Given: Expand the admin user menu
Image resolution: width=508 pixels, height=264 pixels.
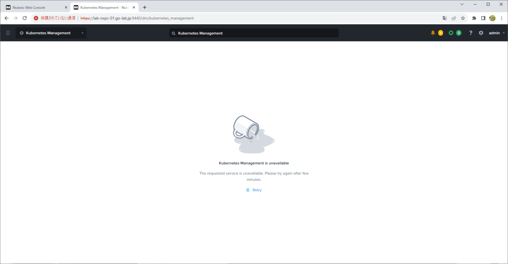Looking at the screenshot, I should coord(497,33).
